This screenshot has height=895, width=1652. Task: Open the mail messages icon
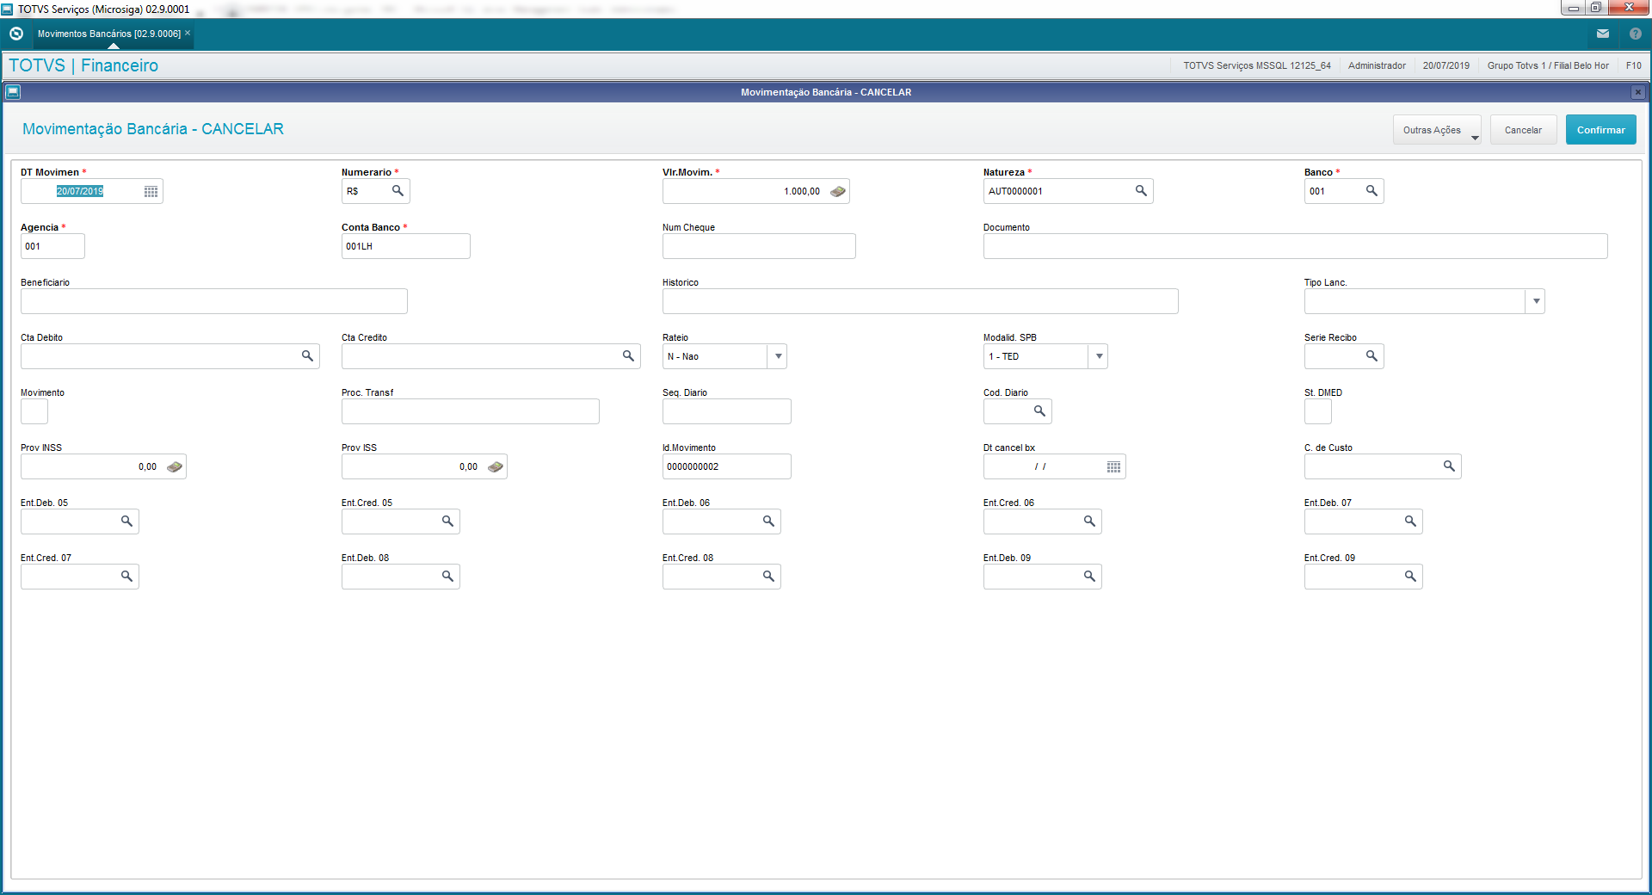tap(1603, 34)
